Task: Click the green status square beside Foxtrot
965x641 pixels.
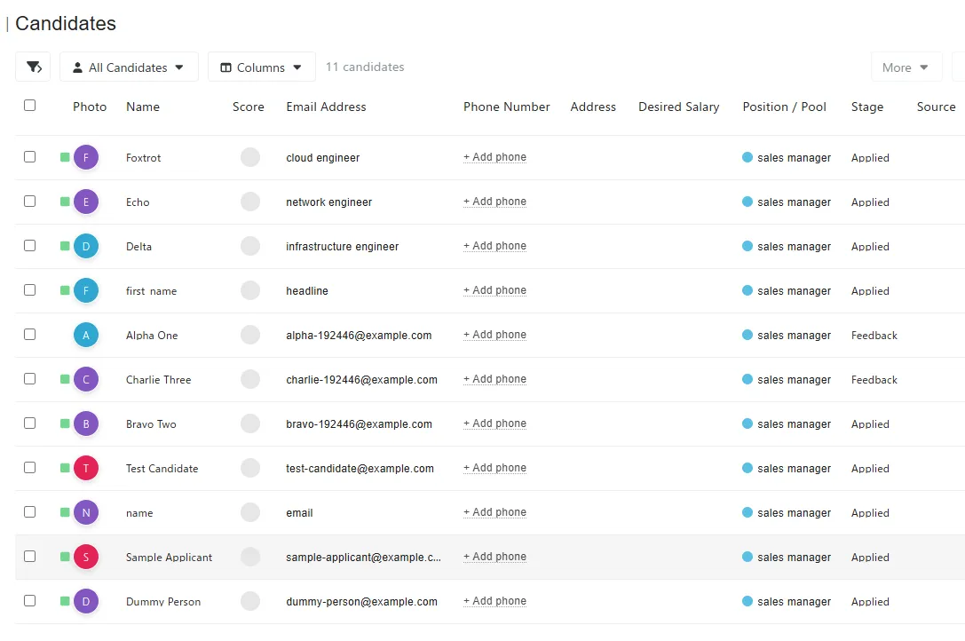Action: click(65, 157)
